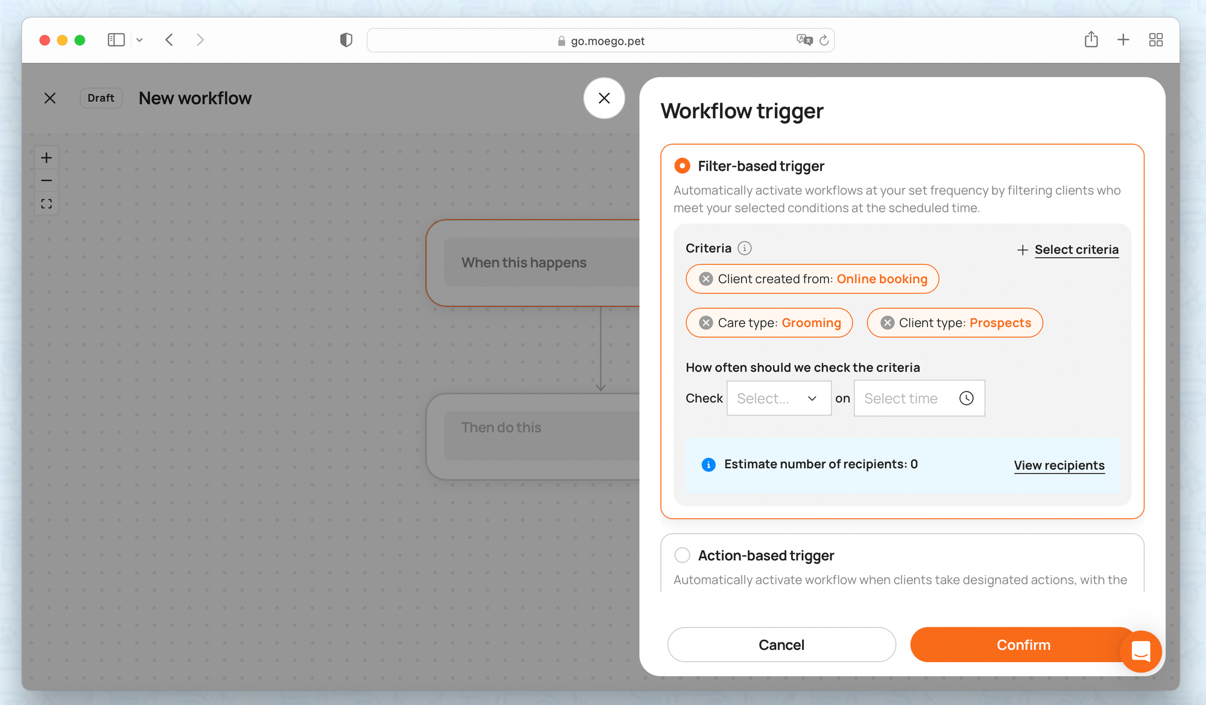Open the chat support bubble

[x=1140, y=651]
